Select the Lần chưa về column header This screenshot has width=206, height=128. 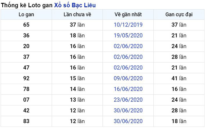77,15
